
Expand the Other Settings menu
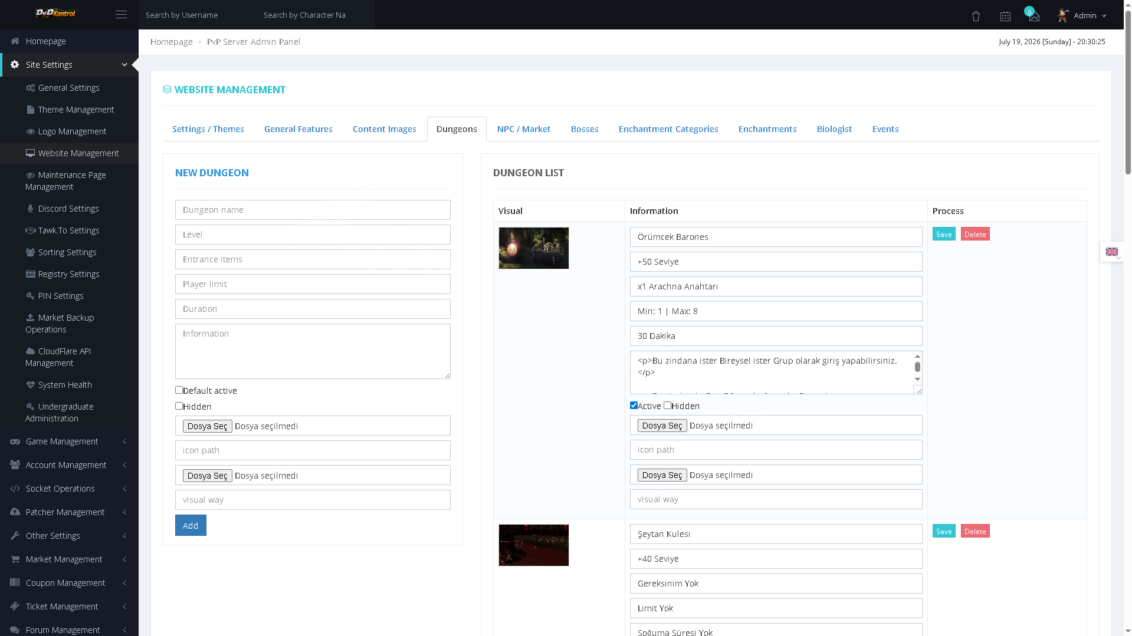pos(124,536)
